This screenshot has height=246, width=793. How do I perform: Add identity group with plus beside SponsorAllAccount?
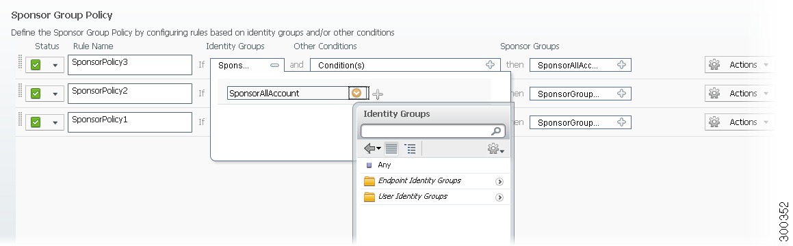[378, 94]
